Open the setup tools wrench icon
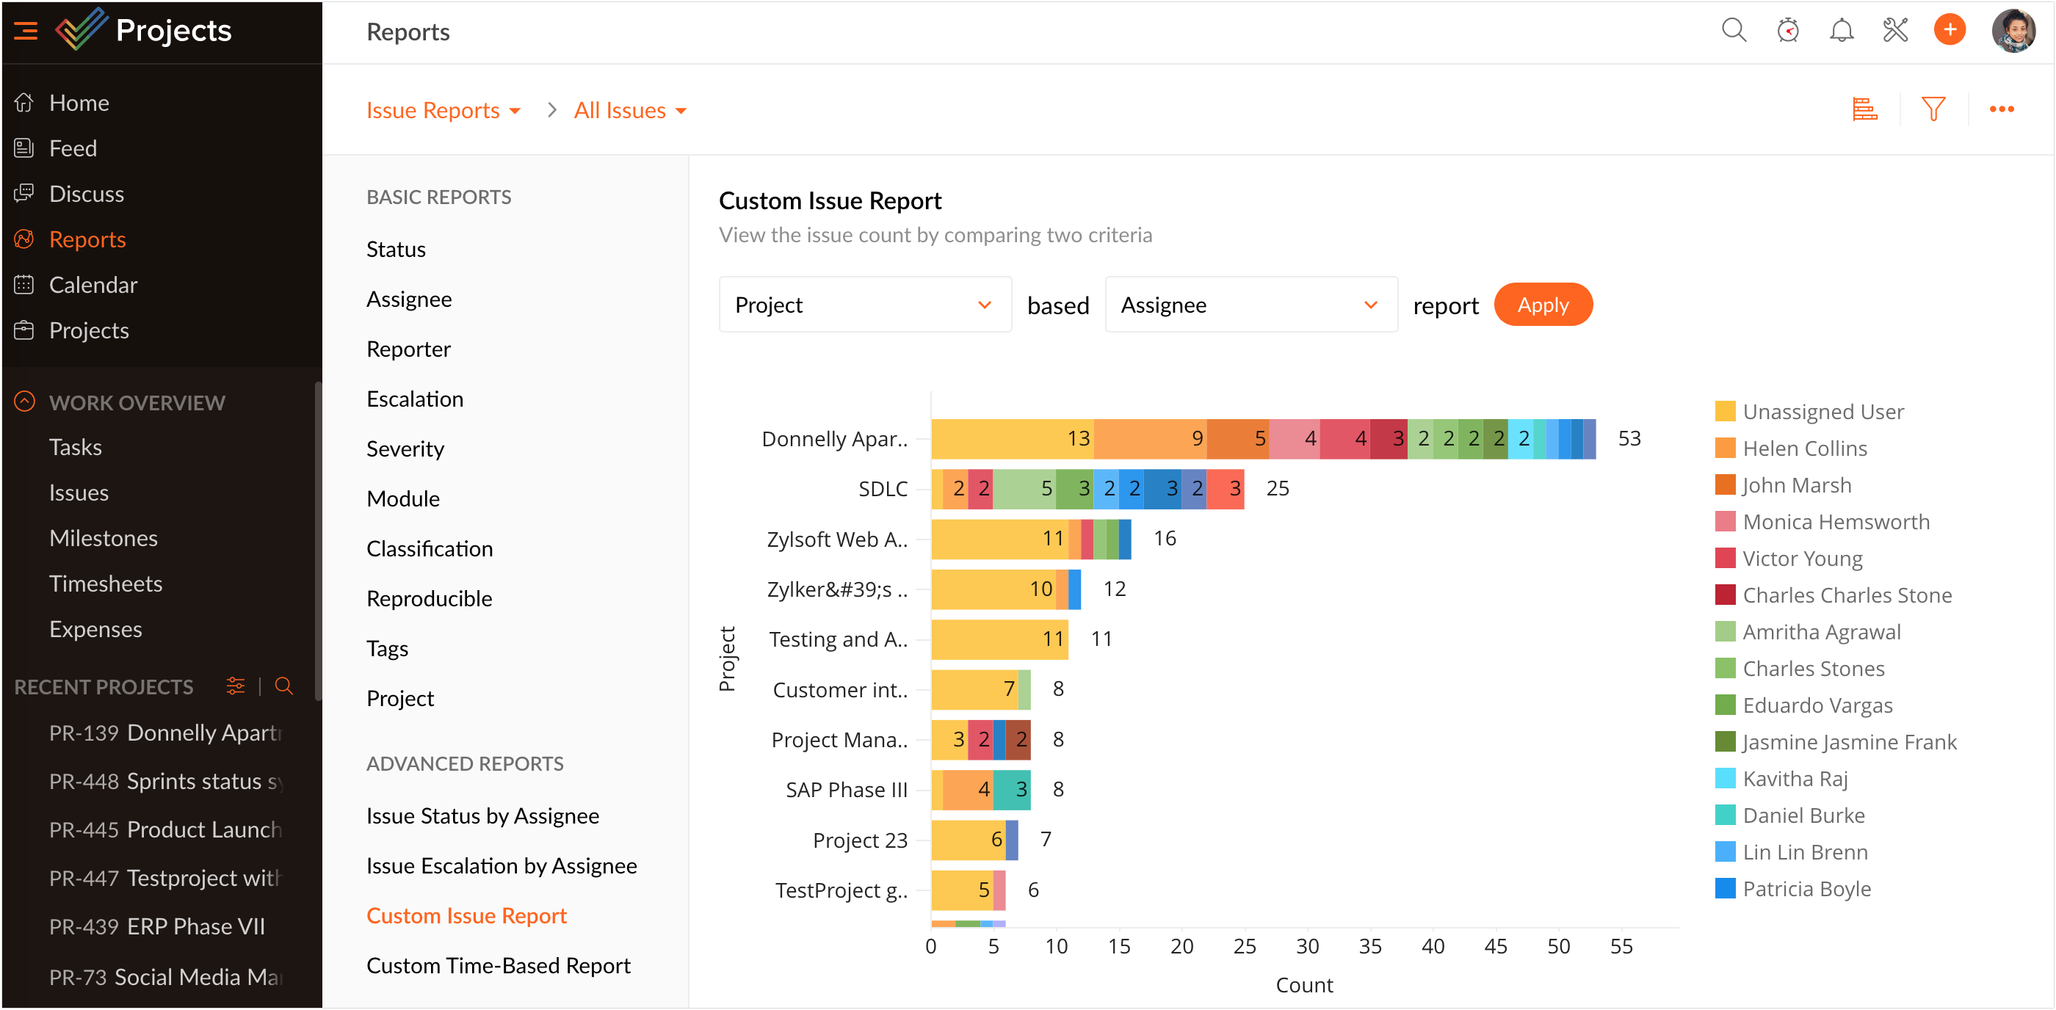 (x=1894, y=31)
